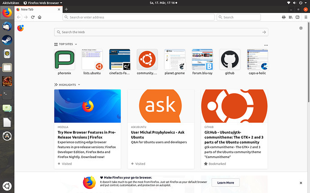Open the Library bookshelf icon
The image size is (310, 193).
(291, 17)
